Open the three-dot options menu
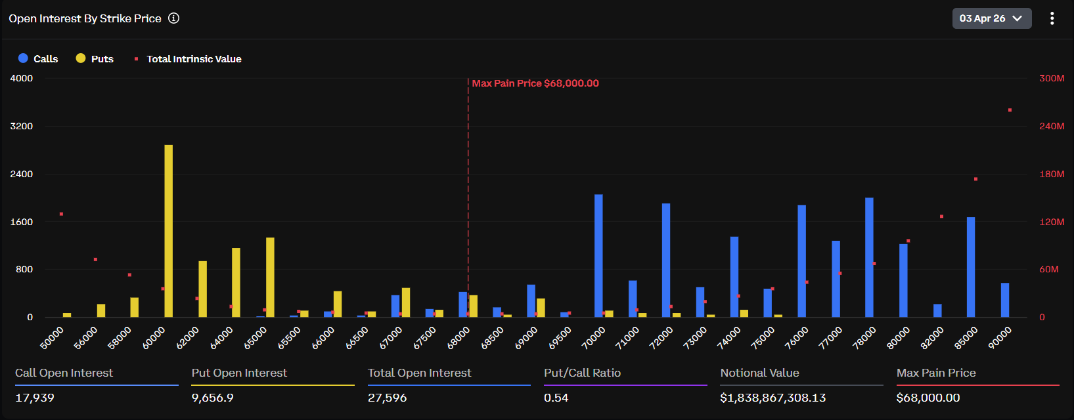This screenshot has width=1074, height=420. (x=1052, y=18)
